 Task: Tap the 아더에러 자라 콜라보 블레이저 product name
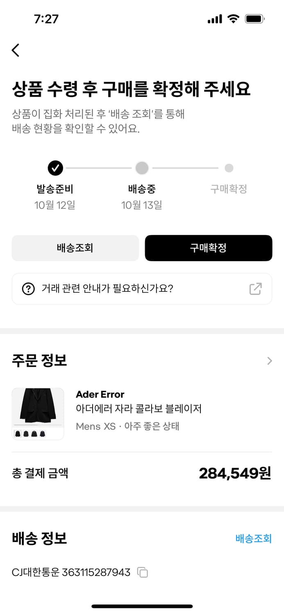(139, 409)
